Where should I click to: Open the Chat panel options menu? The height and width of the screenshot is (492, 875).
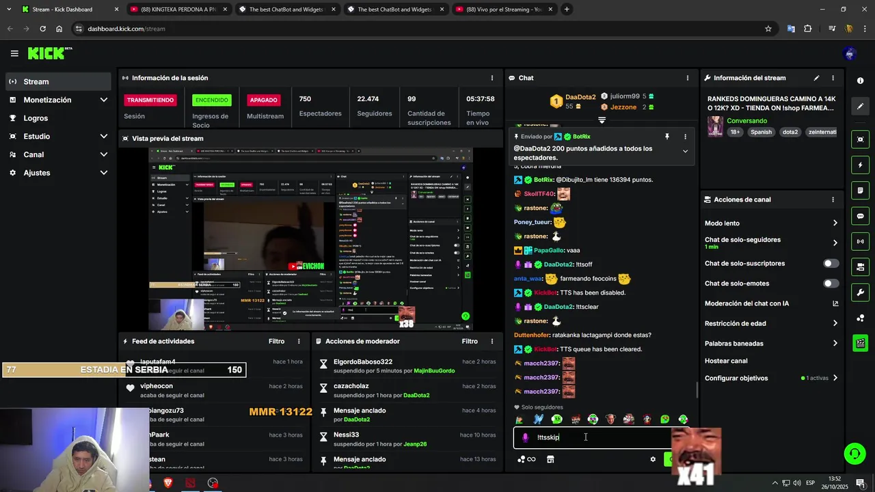pyautogui.click(x=687, y=78)
